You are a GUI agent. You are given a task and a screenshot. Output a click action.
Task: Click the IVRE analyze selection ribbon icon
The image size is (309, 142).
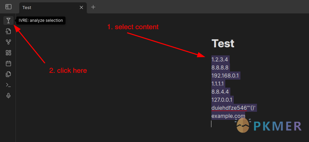tap(8, 20)
